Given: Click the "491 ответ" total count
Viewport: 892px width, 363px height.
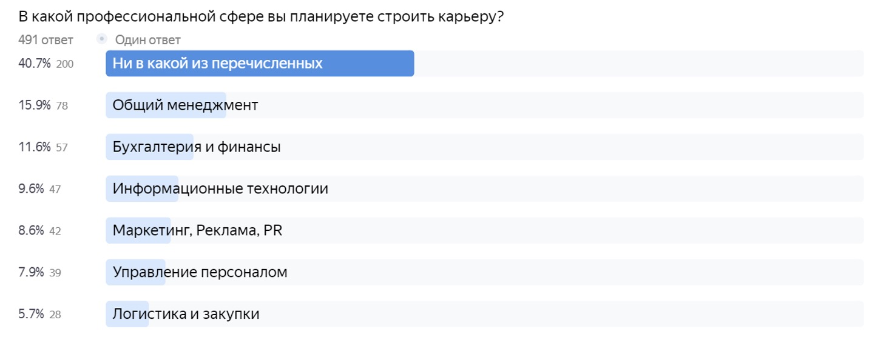Looking at the screenshot, I should point(46,40).
